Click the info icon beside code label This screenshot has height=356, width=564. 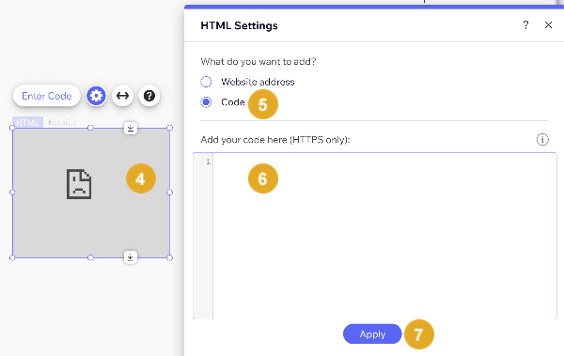(x=542, y=140)
